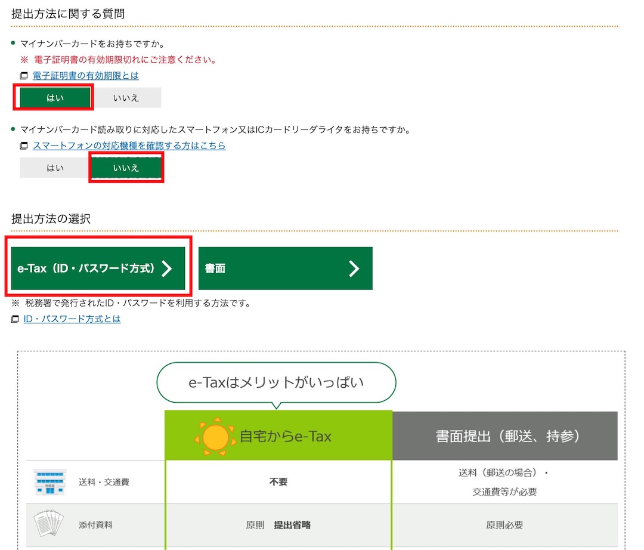The height and width of the screenshot is (550, 644).
Task: Click 自宅からe-Tax column header
Action: coord(278,435)
